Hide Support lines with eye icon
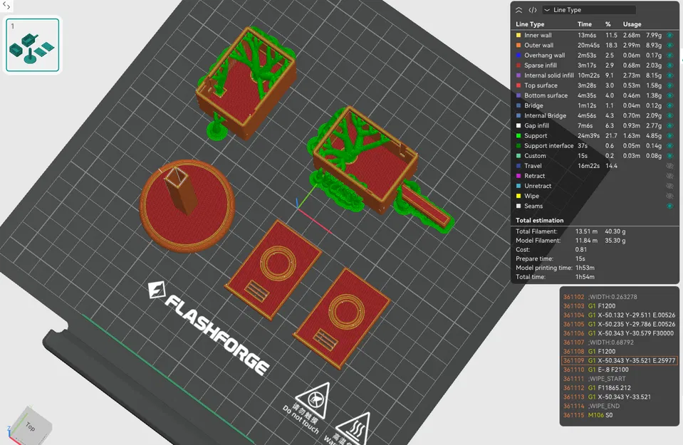The height and width of the screenshot is (445, 683). (670, 135)
